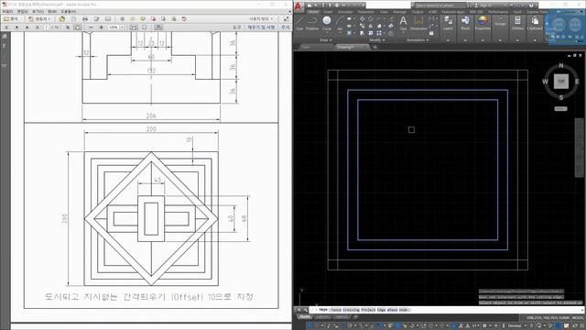Open the Block panel button
Screen dimensions: 586x330
(x=465, y=24)
